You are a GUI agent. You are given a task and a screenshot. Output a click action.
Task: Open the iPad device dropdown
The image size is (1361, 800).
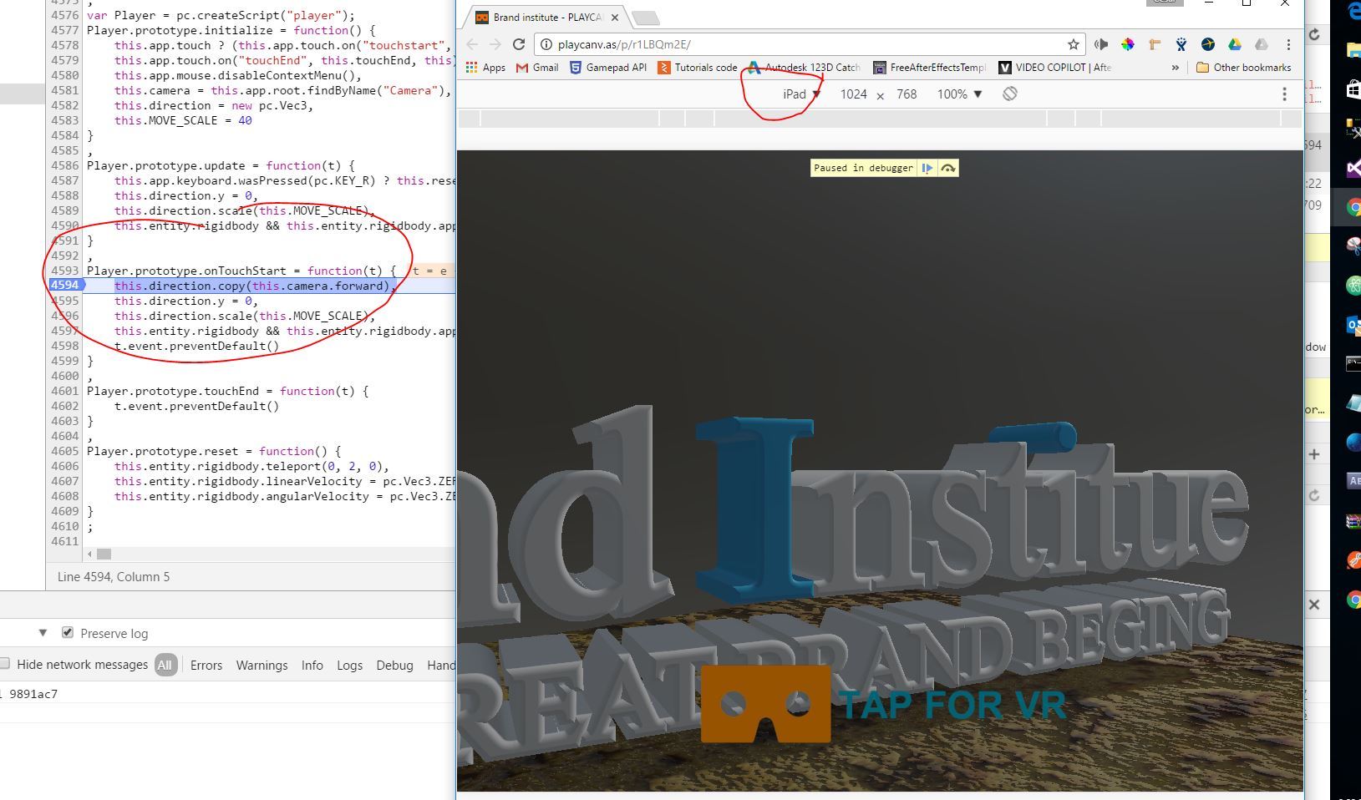pos(800,94)
